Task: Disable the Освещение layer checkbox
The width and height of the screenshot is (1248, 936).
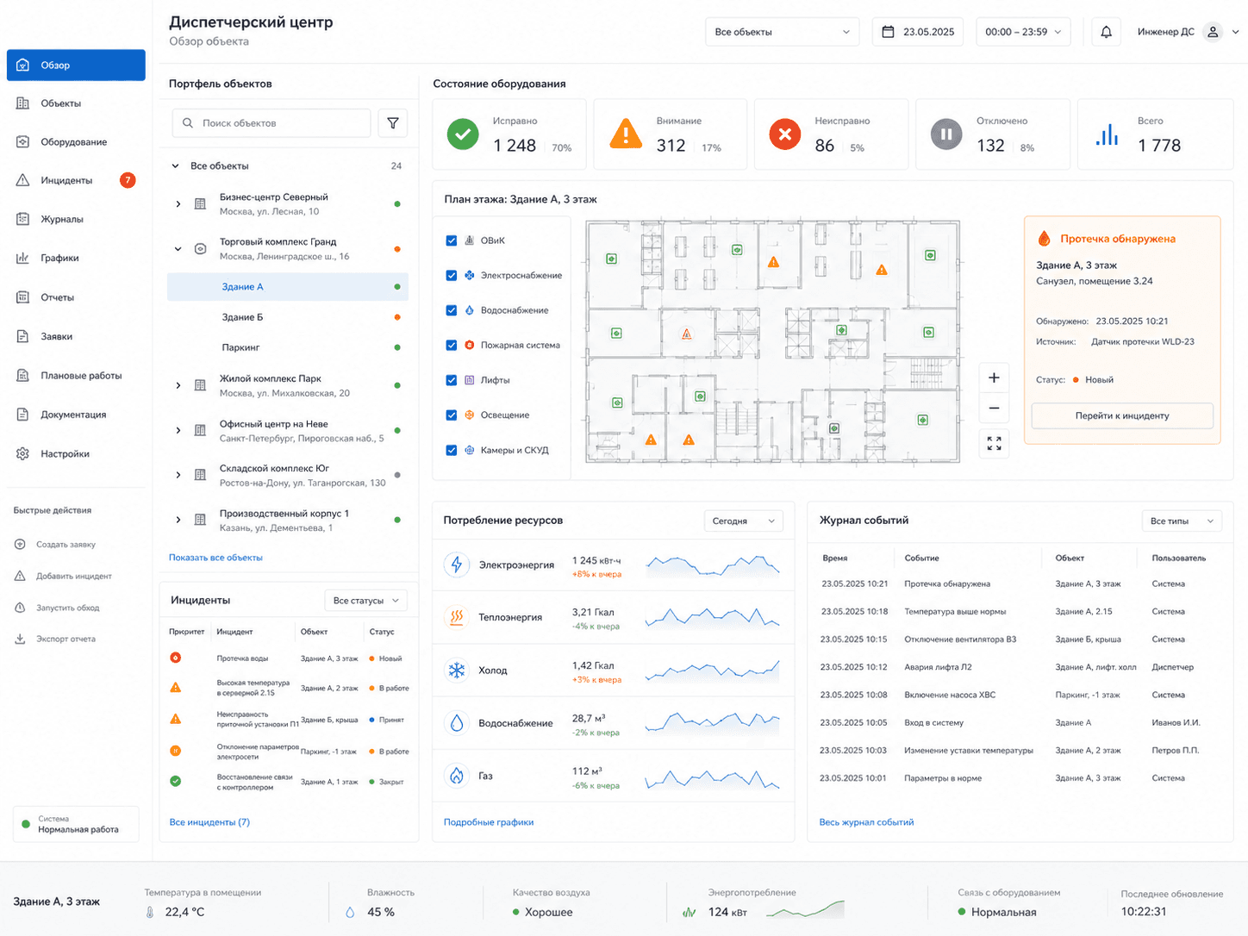Action: point(451,415)
